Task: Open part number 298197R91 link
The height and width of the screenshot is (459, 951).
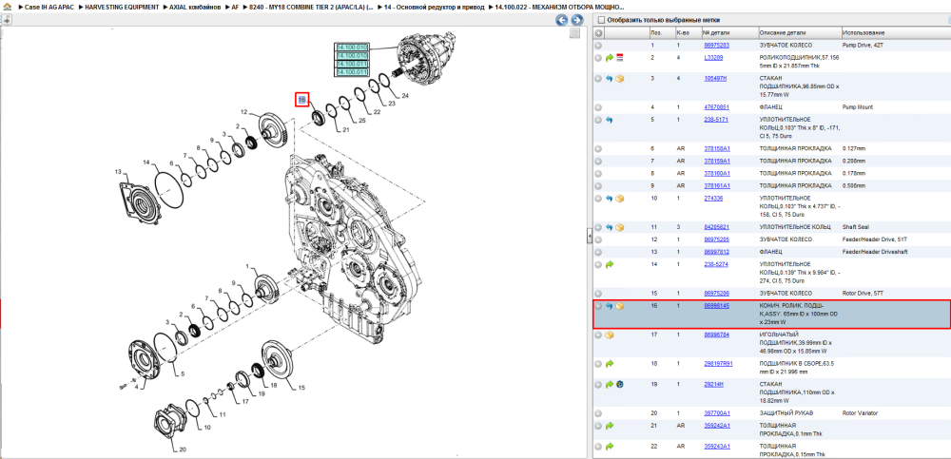Action: point(718,364)
